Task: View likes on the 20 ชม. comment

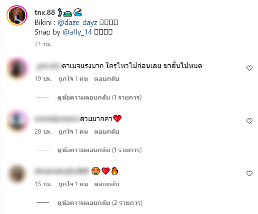Action: (73, 131)
